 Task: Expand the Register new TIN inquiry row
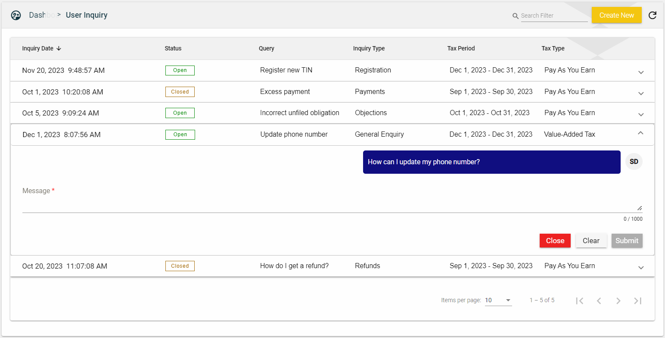[640, 72]
